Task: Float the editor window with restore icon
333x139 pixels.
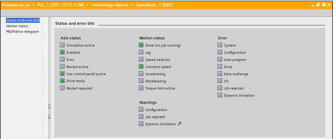Action: click(318, 5)
